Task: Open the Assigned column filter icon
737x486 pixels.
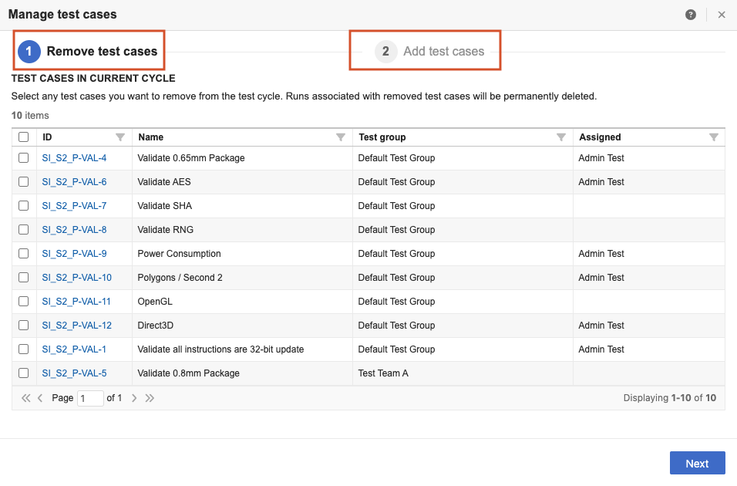Action: tap(713, 137)
